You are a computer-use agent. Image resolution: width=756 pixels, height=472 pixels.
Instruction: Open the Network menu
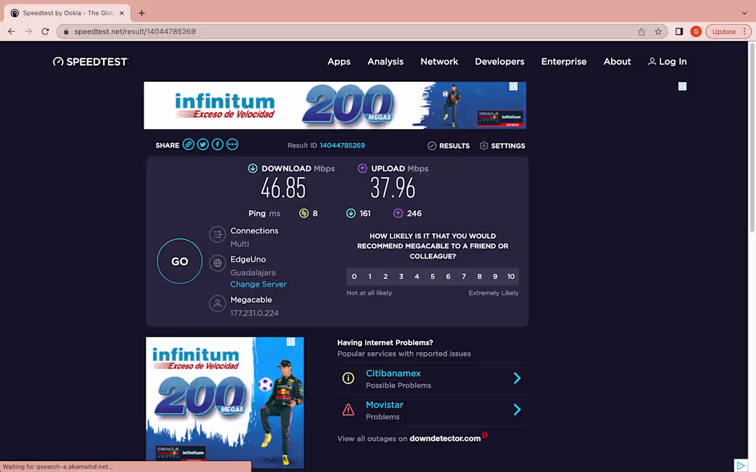[439, 62]
